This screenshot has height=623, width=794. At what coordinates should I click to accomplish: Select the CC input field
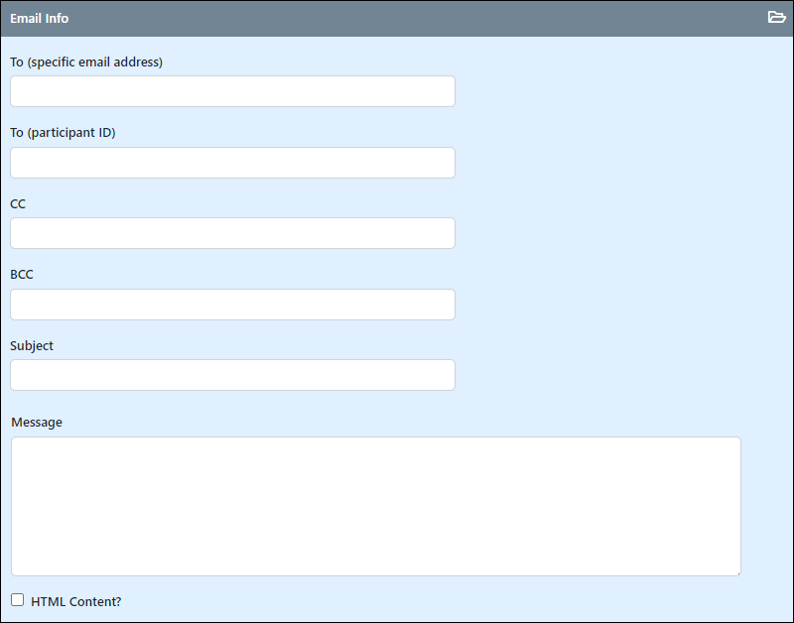(x=232, y=233)
